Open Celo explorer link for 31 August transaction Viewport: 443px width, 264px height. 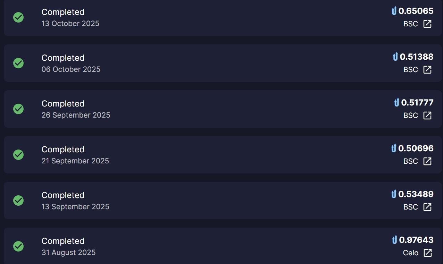coord(428,253)
